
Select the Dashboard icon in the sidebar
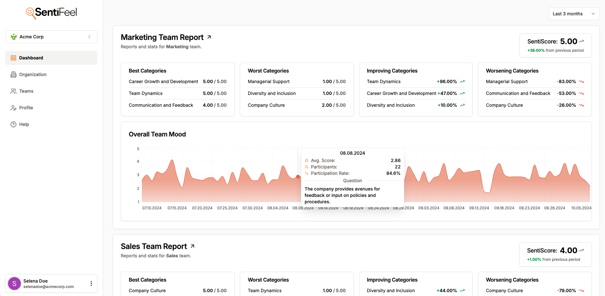13,58
